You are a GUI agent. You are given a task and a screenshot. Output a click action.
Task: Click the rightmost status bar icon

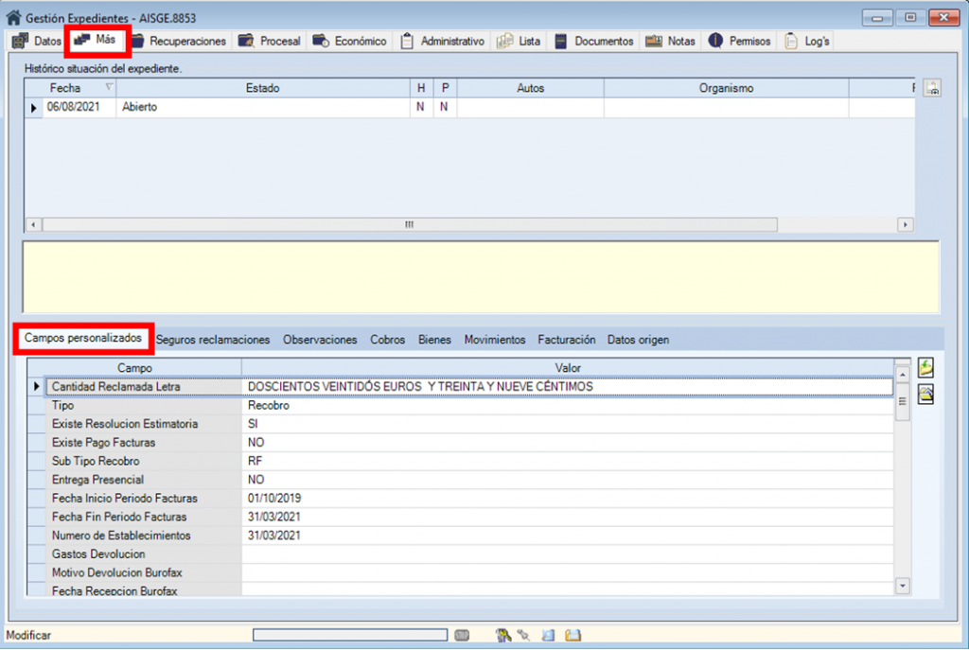click(x=573, y=636)
